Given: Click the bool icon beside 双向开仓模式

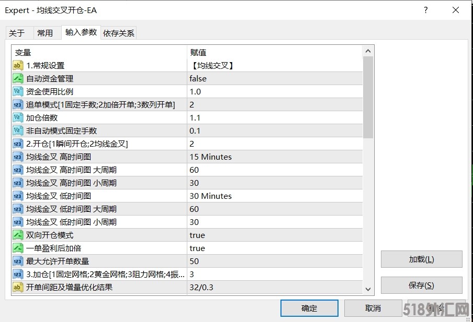Looking at the screenshot, I should pyautogui.click(x=18, y=235).
